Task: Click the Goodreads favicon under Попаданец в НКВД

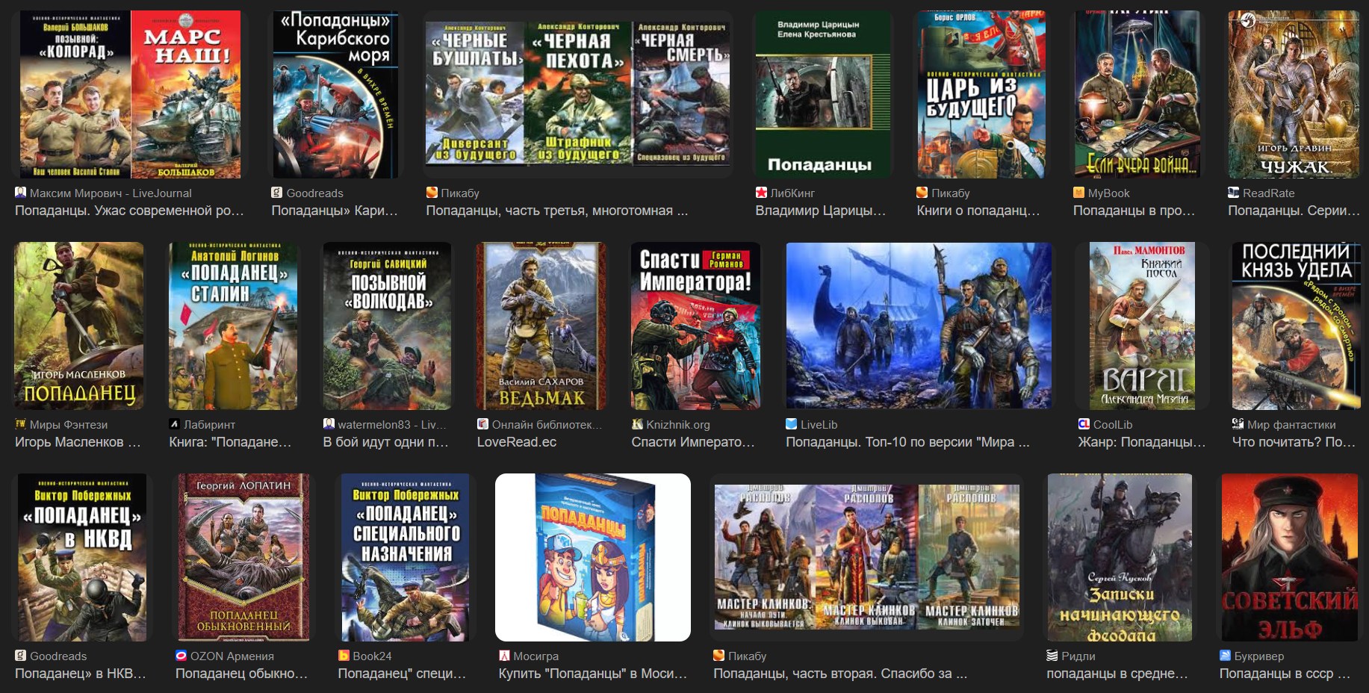Action: 20,656
